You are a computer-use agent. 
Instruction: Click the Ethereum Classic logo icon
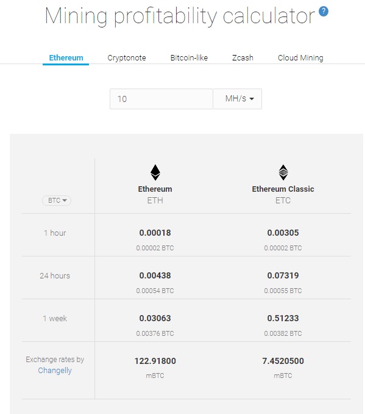283,172
